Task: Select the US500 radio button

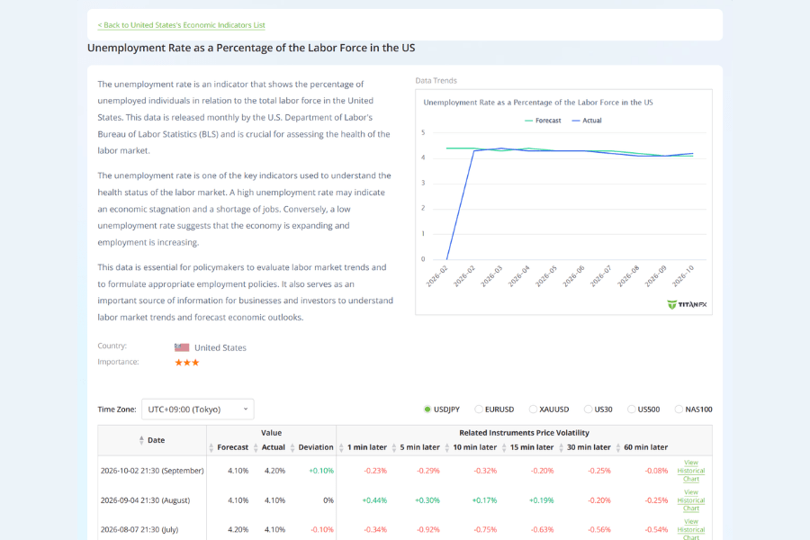Action: click(x=631, y=409)
